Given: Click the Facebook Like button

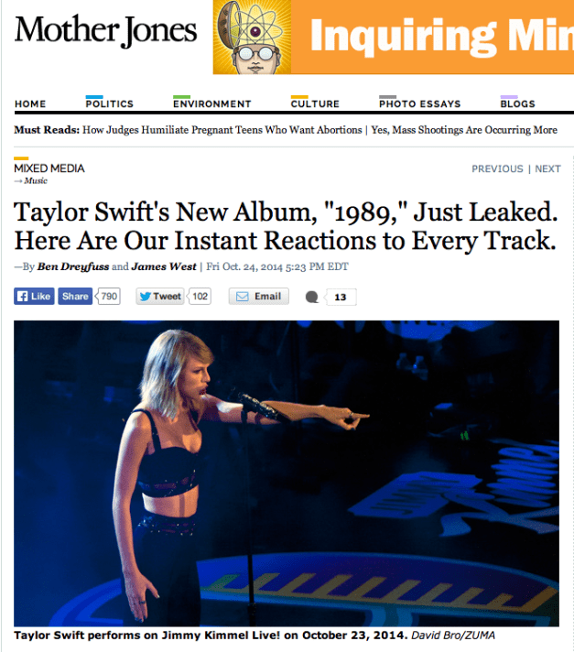Looking at the screenshot, I should 34,296.
